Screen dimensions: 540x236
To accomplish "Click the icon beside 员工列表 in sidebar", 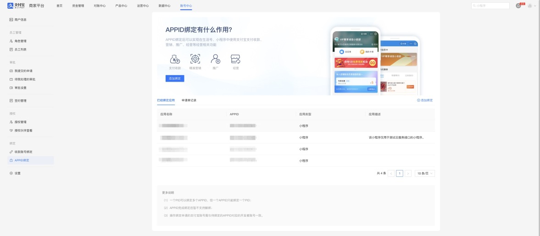I will 11,49.
